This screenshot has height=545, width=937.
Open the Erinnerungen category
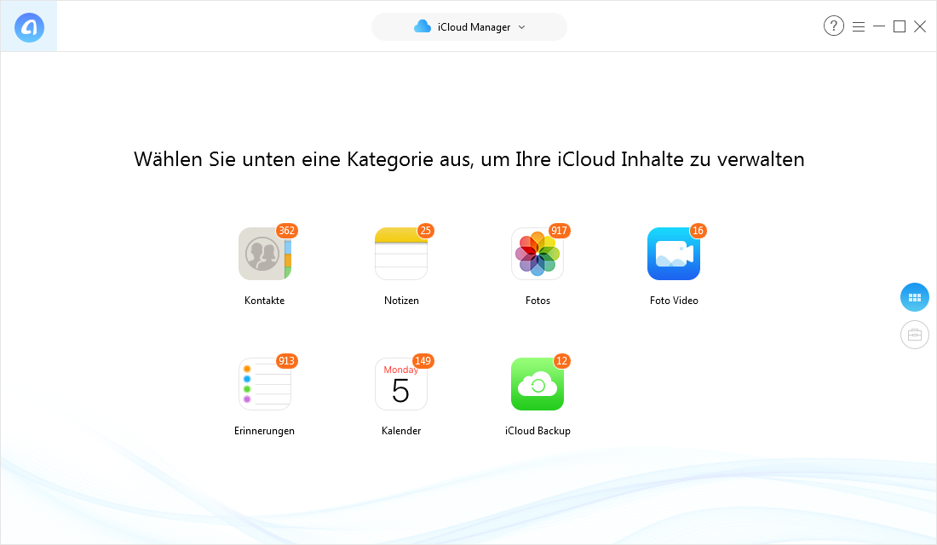[264, 383]
